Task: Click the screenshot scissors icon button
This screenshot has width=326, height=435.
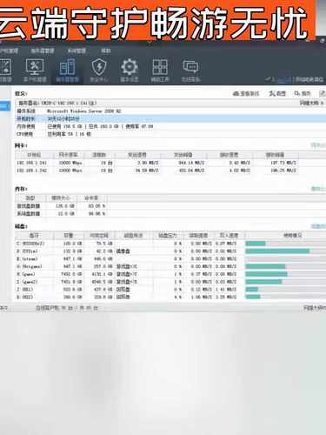Action: [x=277, y=93]
